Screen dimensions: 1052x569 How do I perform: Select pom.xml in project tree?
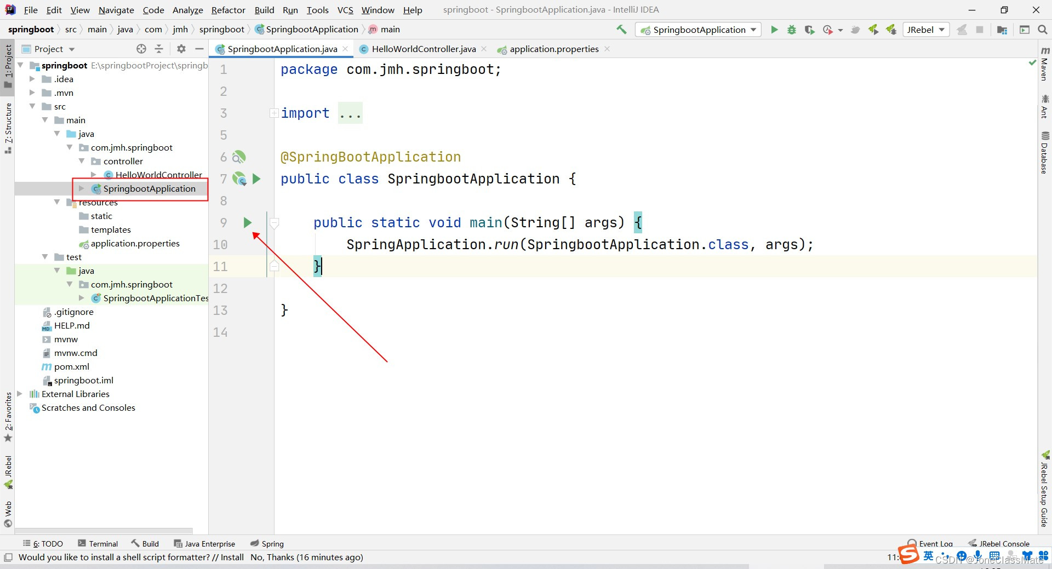tap(72, 366)
